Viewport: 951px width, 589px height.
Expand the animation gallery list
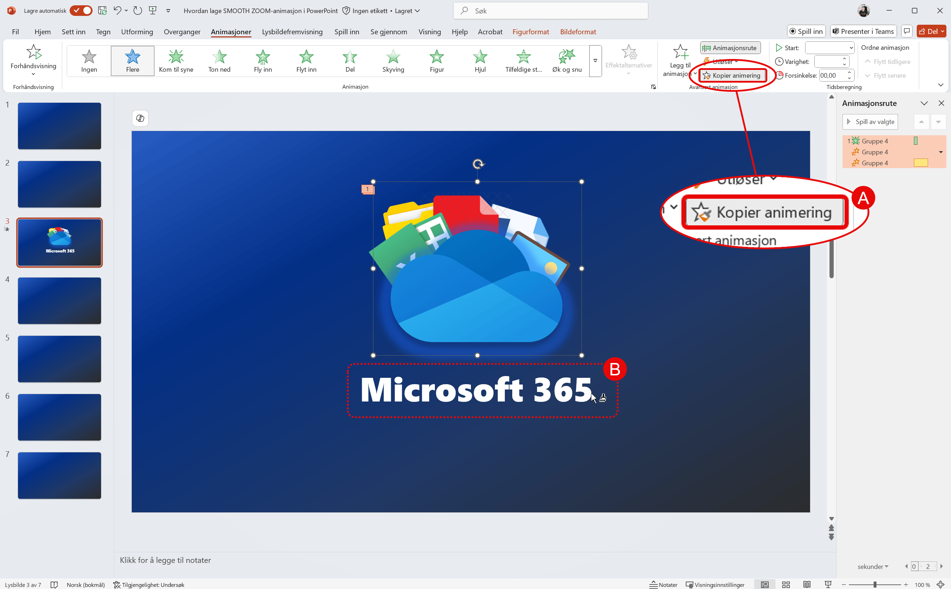pyautogui.click(x=595, y=61)
